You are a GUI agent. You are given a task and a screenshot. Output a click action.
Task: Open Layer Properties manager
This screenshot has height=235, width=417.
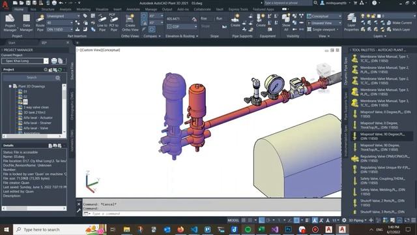(351, 23)
